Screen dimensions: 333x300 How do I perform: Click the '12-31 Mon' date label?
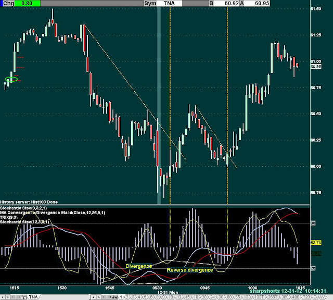[x=168, y=292]
